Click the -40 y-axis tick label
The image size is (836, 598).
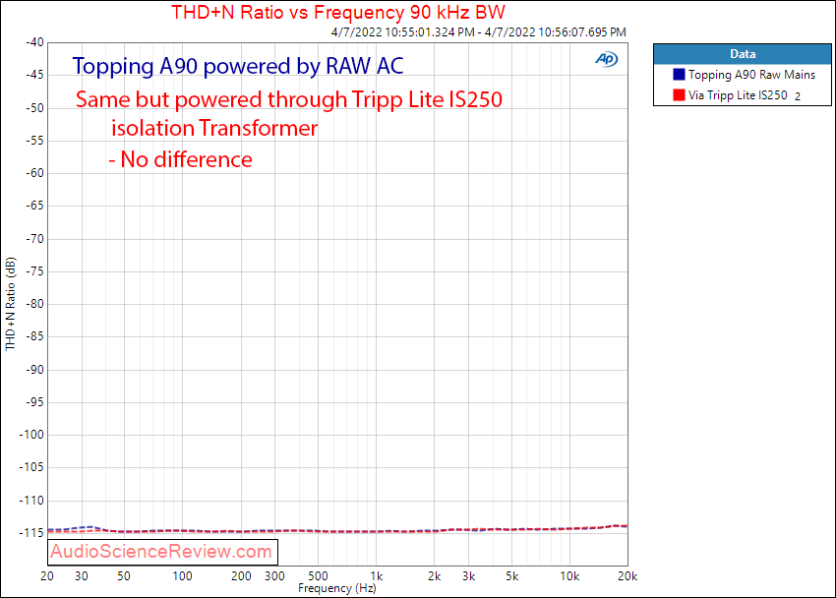coord(35,42)
